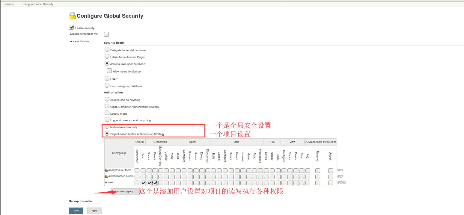Screen dimensions: 464x215
Task: Click the Authorization section label
Action: [x=113, y=93]
